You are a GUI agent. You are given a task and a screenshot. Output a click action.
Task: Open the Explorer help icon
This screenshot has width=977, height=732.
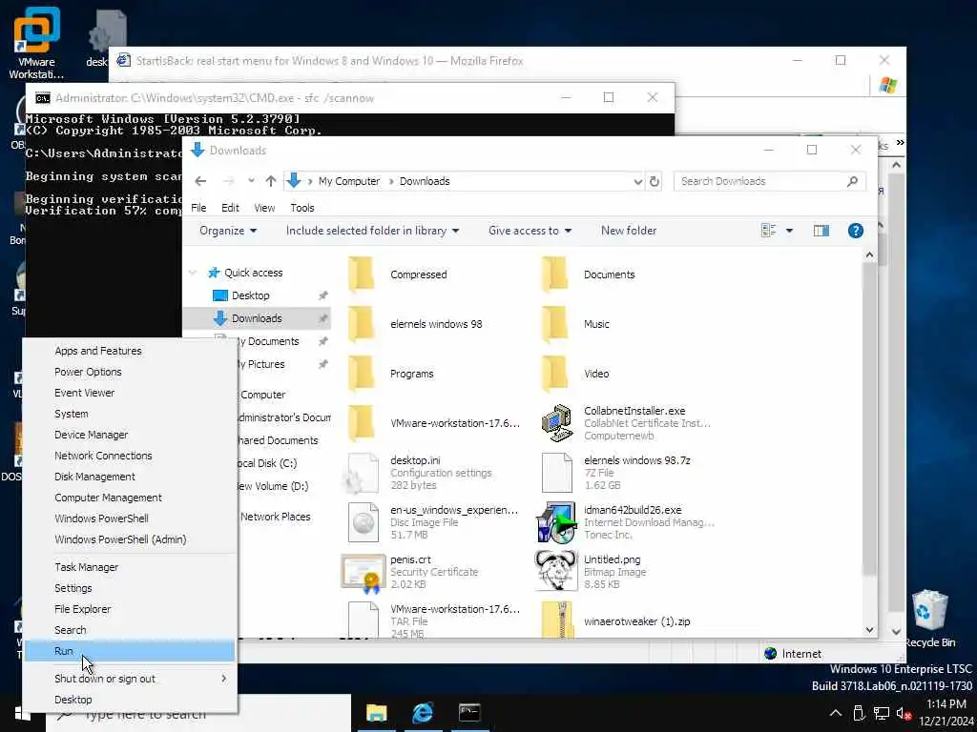(856, 231)
